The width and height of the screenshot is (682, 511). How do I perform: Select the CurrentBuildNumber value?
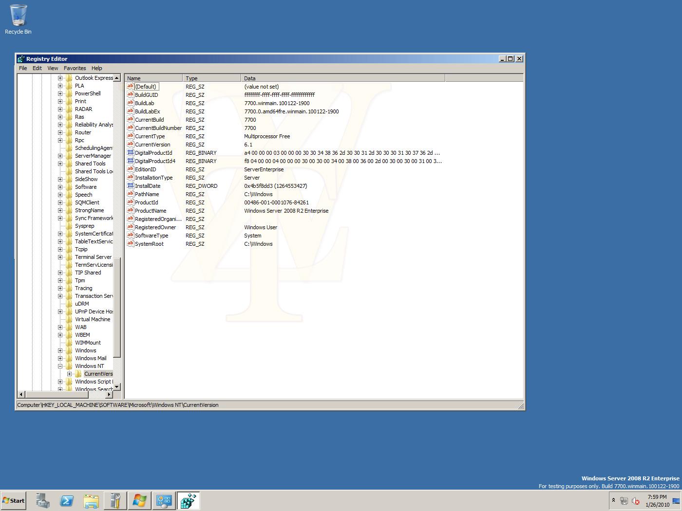[158, 128]
